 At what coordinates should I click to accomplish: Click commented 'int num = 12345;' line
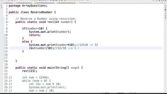(35, 78)
